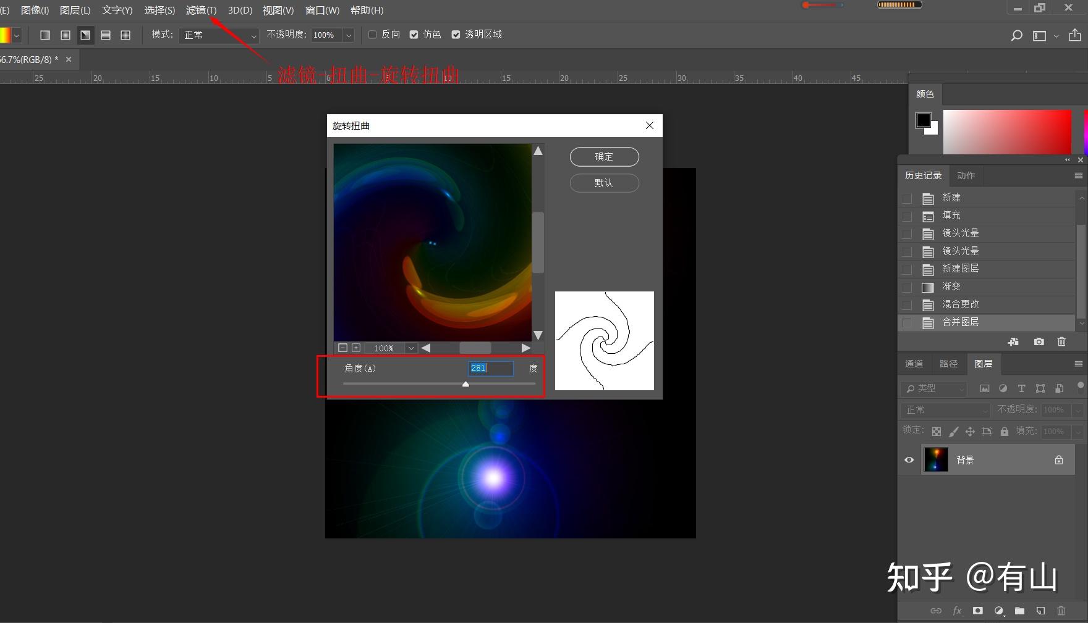Open the 滤镜(T) menu
The width and height of the screenshot is (1088, 623).
202,10
